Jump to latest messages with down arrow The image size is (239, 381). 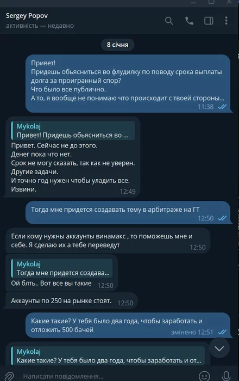click(x=219, y=349)
